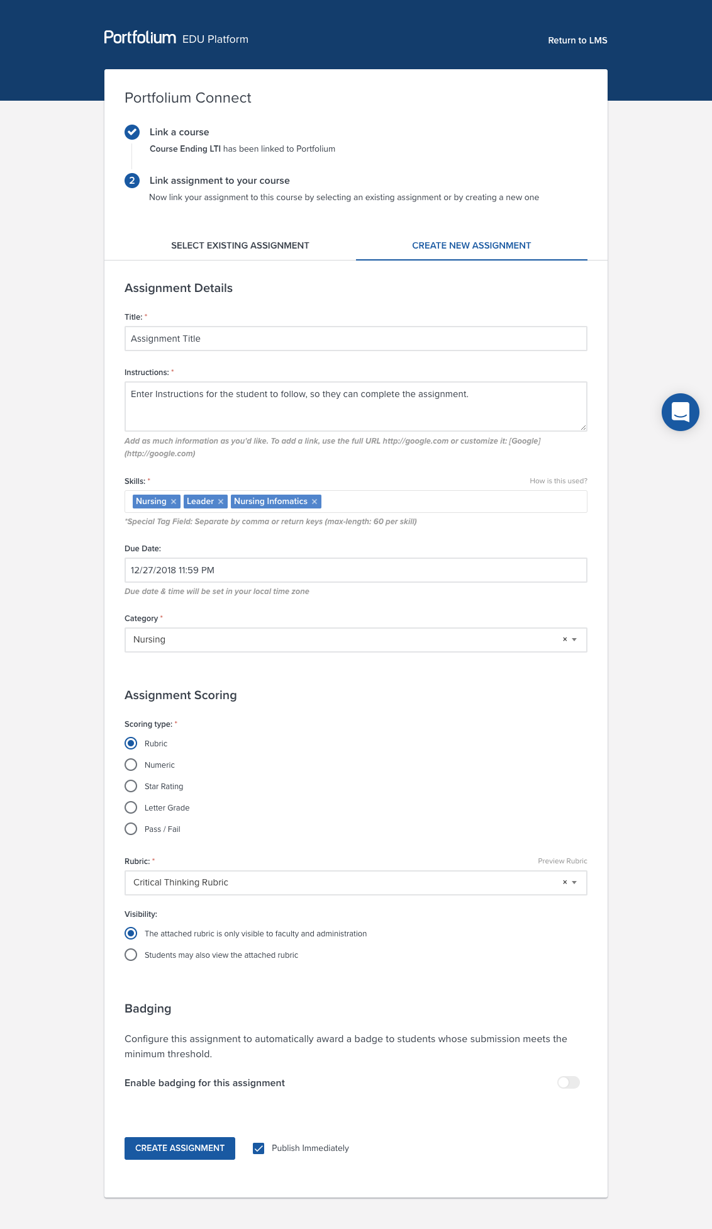Click the assignment Title input field
Viewport: 712px width, 1229px height.
(x=355, y=339)
